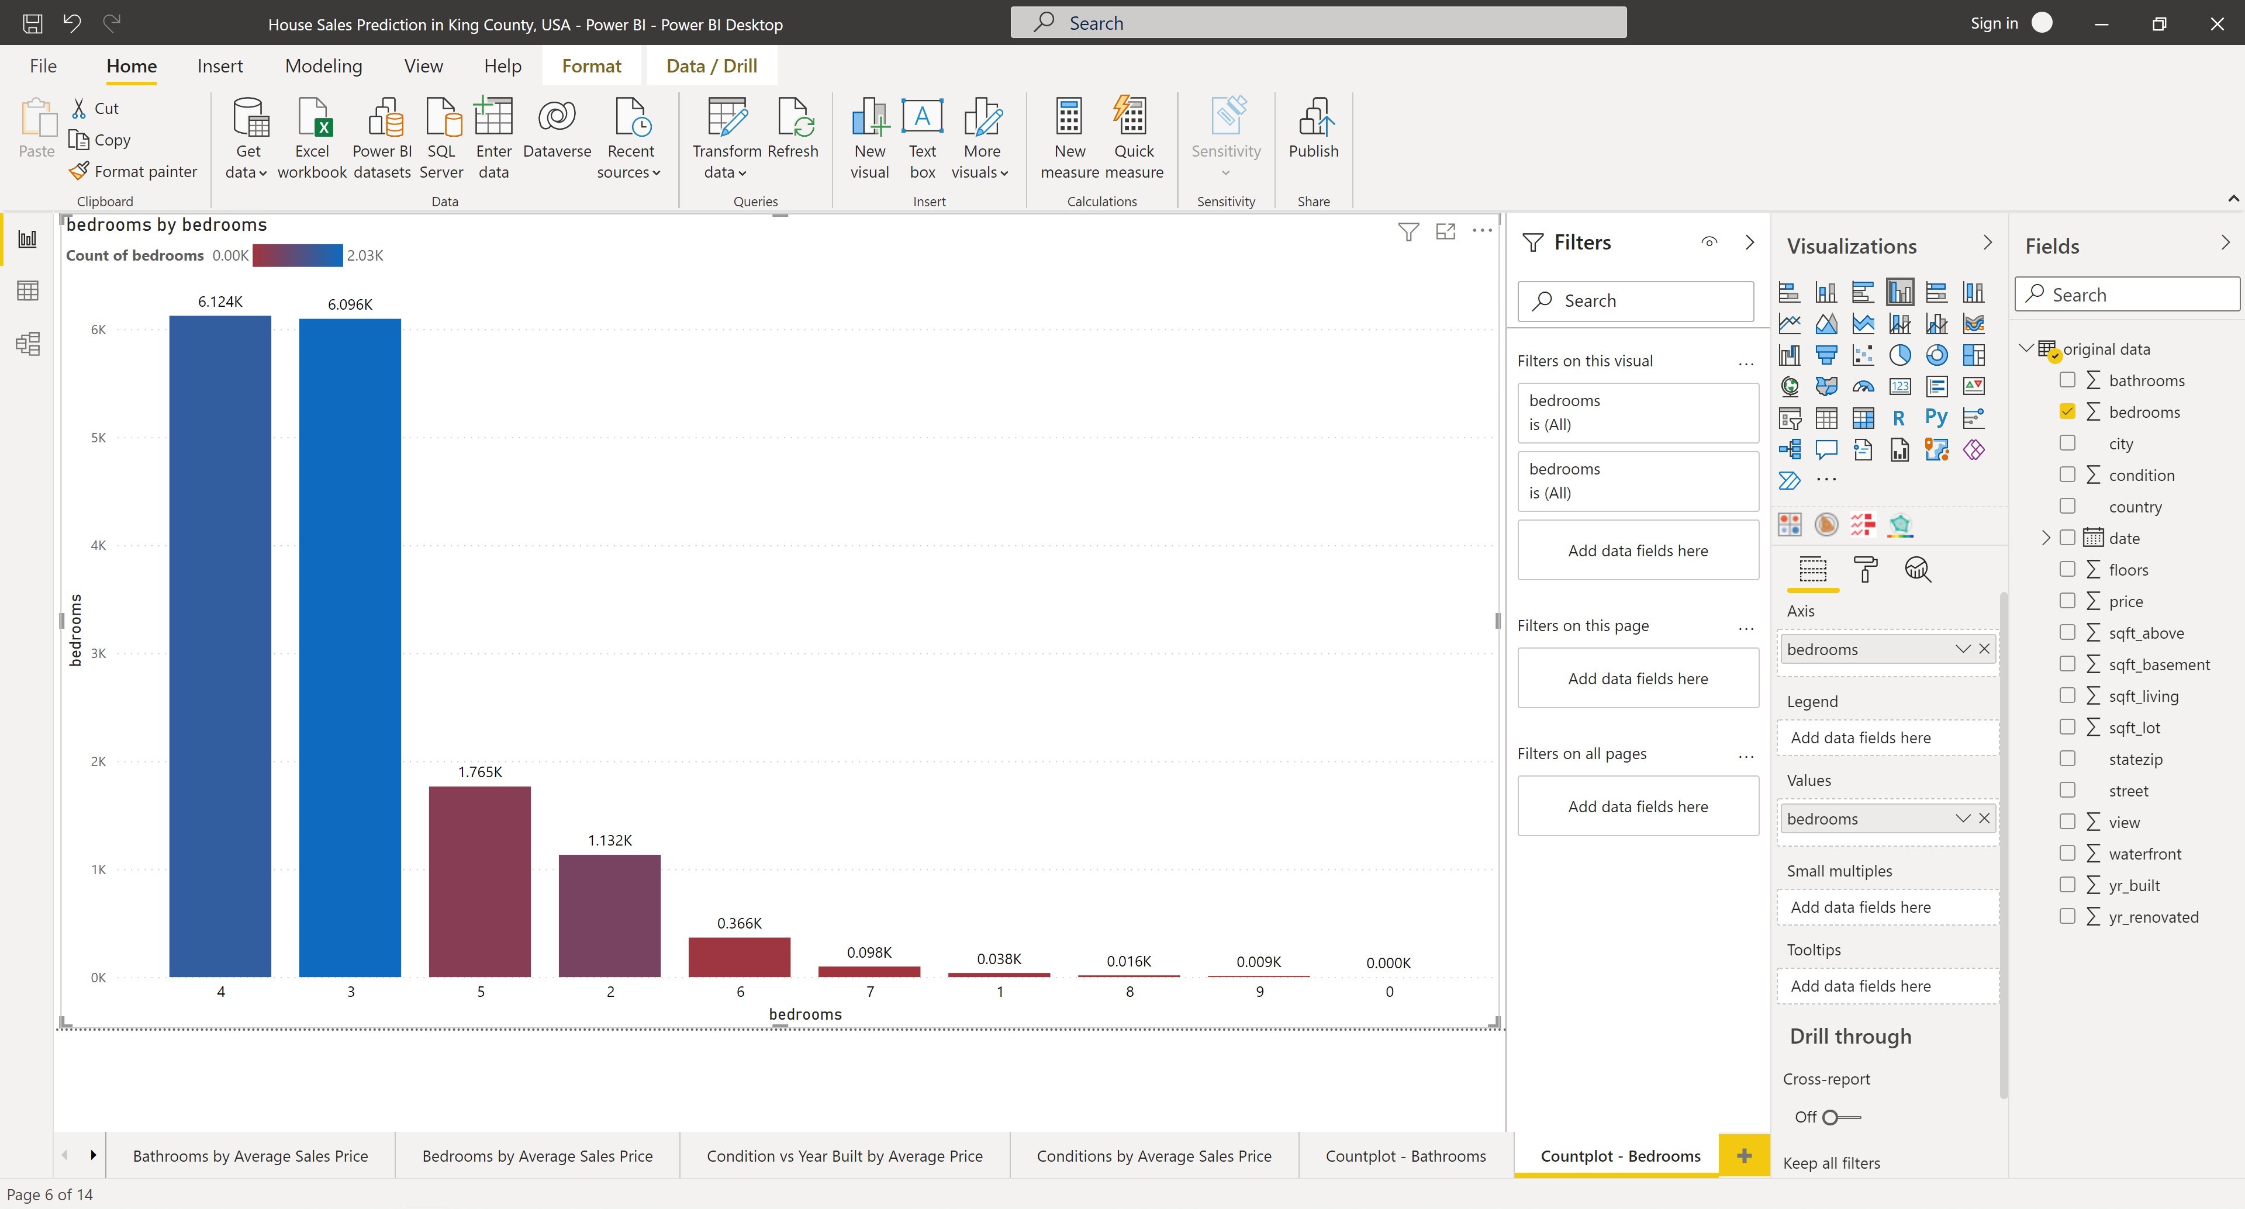Open the Format paint-roller pane
Screen dimensions: 2245x1209
(x=1865, y=570)
